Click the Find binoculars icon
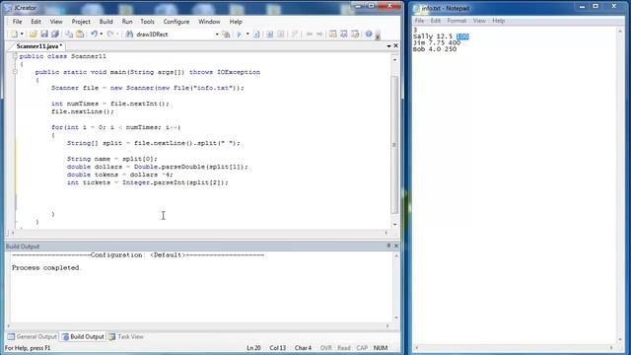Image resolution: width=631 pixels, height=355 pixels. click(129, 35)
